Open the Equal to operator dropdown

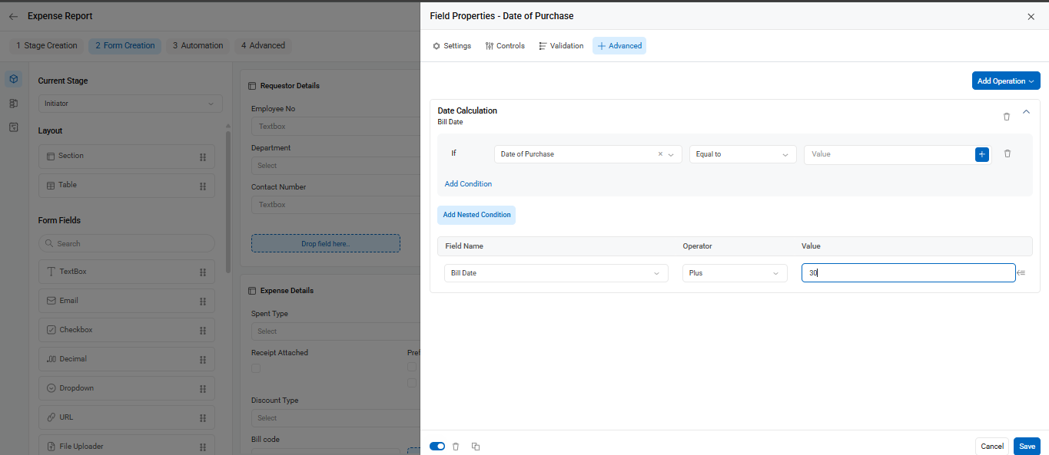pos(742,154)
